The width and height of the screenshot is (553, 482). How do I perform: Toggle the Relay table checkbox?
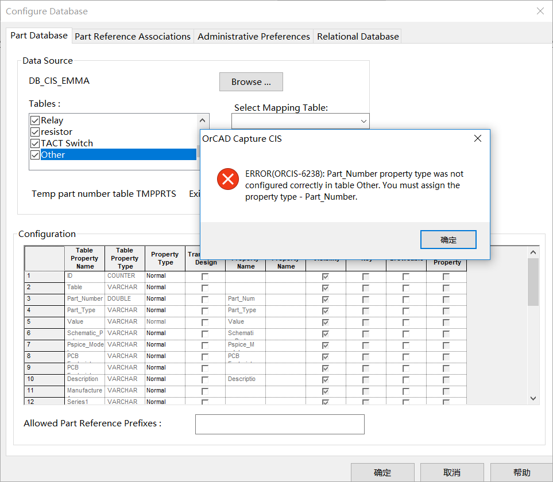tap(35, 120)
